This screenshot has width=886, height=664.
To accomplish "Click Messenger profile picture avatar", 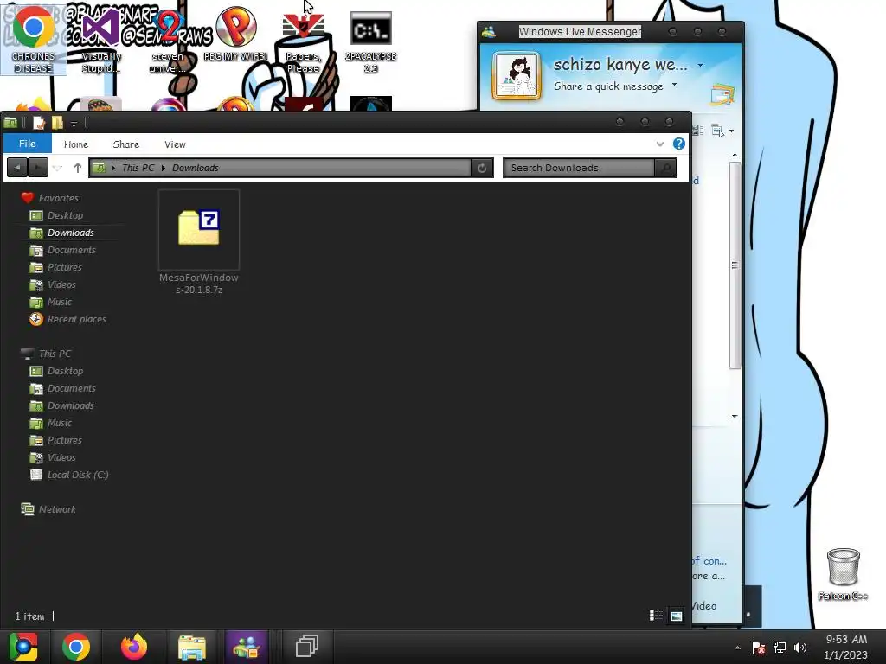I will click(517, 76).
